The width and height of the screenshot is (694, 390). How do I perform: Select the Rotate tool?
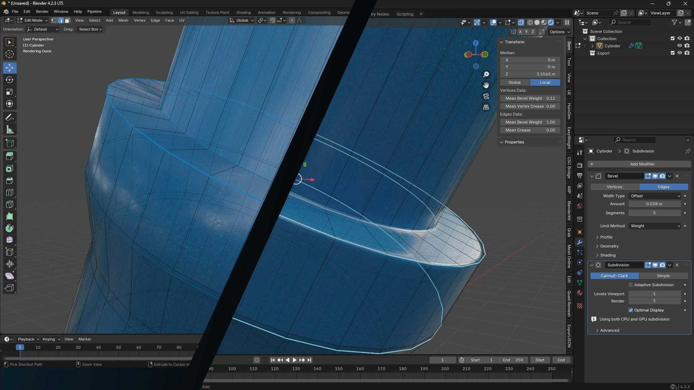click(10, 80)
